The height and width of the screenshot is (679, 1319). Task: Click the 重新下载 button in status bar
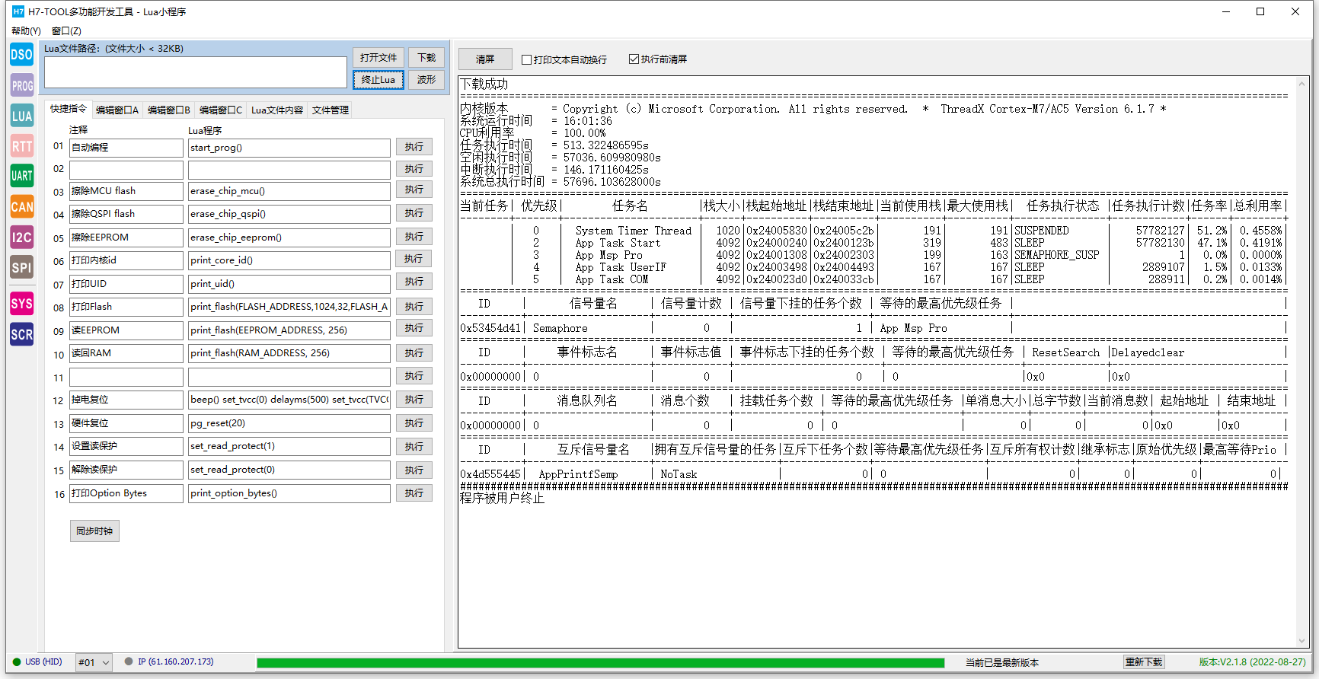(1144, 662)
